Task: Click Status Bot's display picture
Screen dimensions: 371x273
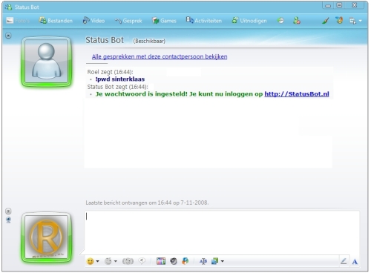Action: tap(47, 62)
